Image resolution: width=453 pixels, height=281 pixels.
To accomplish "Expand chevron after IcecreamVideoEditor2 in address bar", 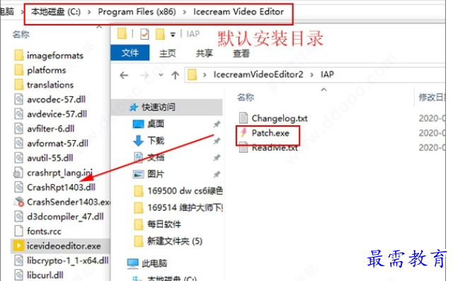I will click(x=311, y=75).
